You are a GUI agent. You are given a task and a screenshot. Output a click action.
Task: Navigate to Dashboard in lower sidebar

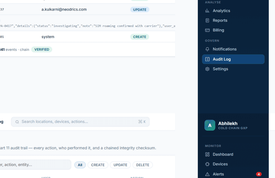click(x=233, y=154)
